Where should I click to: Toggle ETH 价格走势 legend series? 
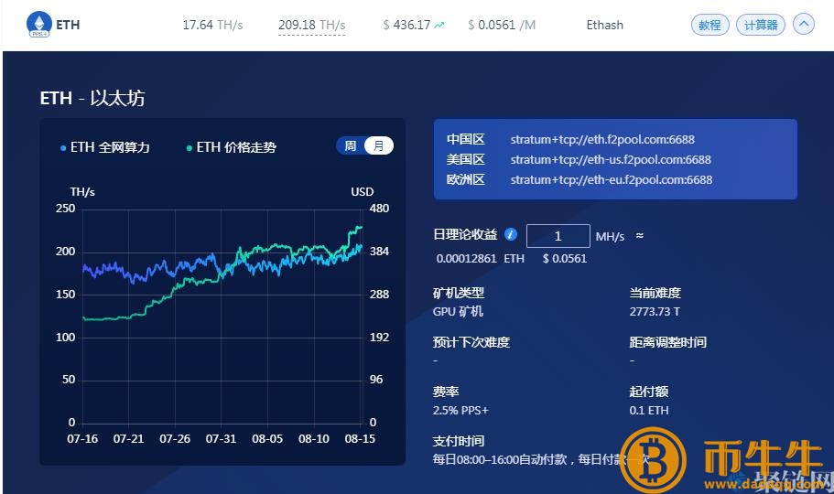pos(231,147)
